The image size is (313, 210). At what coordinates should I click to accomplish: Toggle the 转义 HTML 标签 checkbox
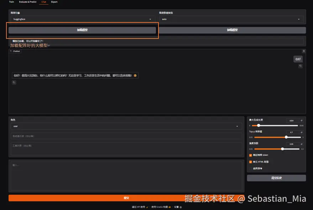point(251,162)
